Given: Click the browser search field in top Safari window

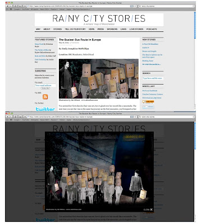Looking at the screenshot, I should pyautogui.click(x=167, y=6).
